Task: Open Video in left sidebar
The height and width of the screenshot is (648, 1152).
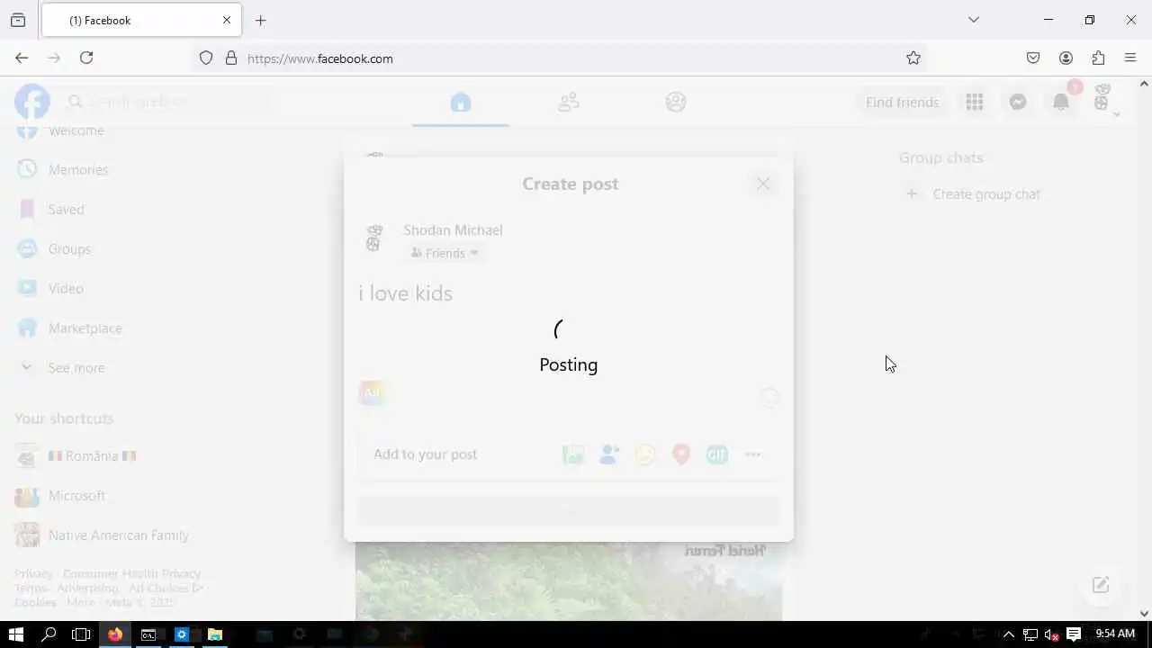Action: tap(66, 288)
